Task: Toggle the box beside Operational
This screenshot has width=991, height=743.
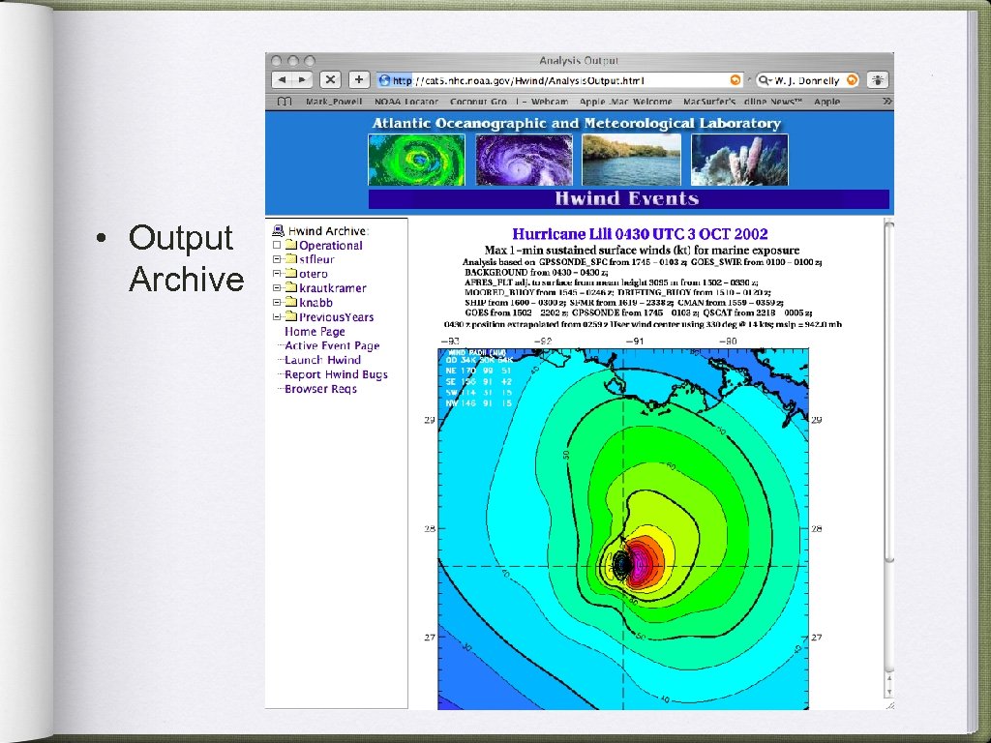Action: coord(276,245)
